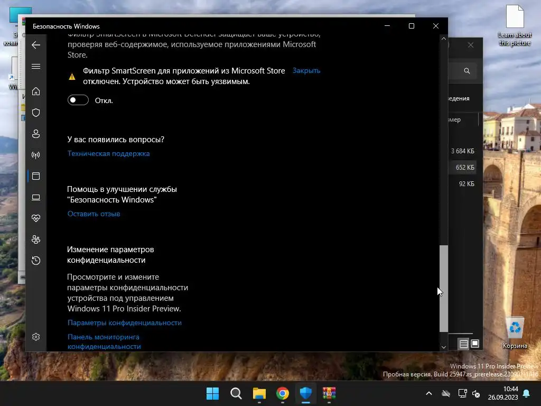Image resolution: width=541 pixels, height=406 pixels.
Task: Select the 652 КБ file row
Action: click(x=462, y=168)
